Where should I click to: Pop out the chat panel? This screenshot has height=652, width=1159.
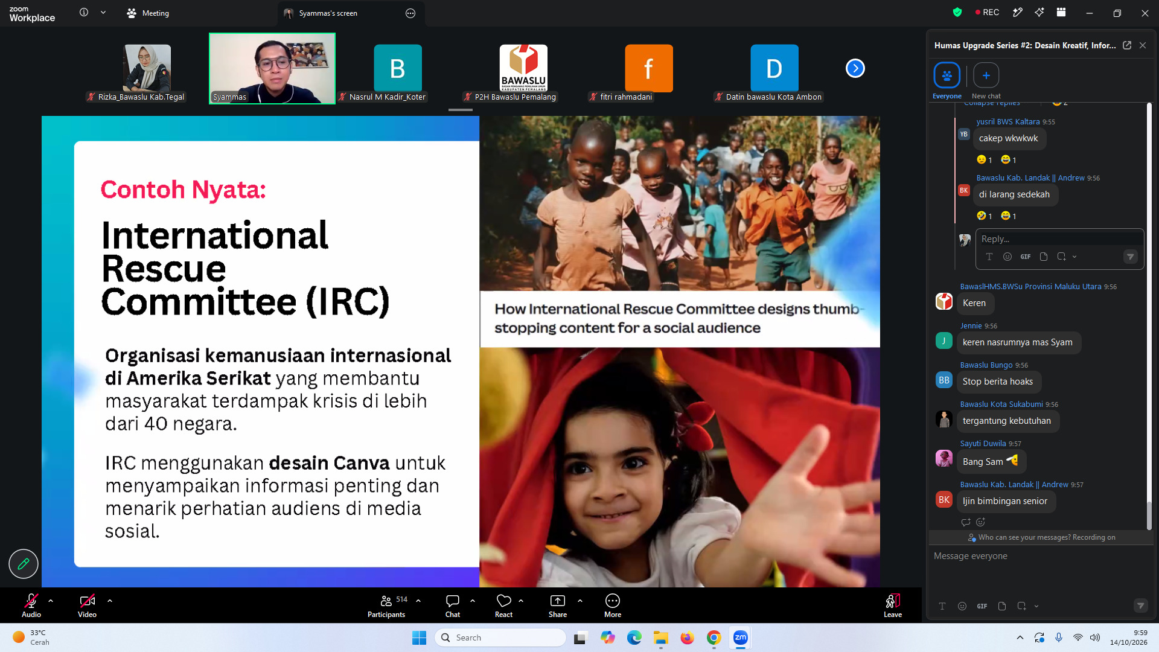point(1127,45)
